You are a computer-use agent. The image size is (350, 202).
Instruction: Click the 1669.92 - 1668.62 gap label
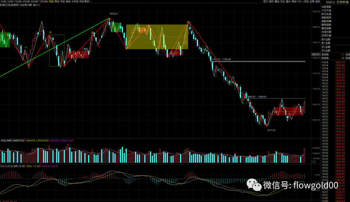[257, 97]
